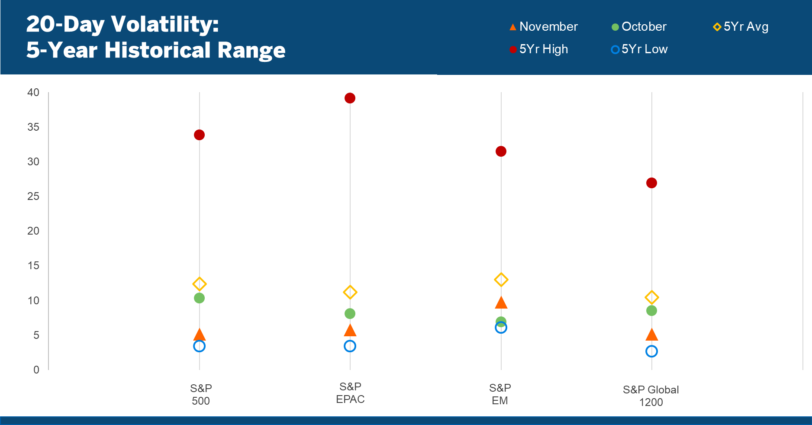This screenshot has width=812, height=425.
Task: Click the S&P EPAC axis label
Action: tap(350, 393)
